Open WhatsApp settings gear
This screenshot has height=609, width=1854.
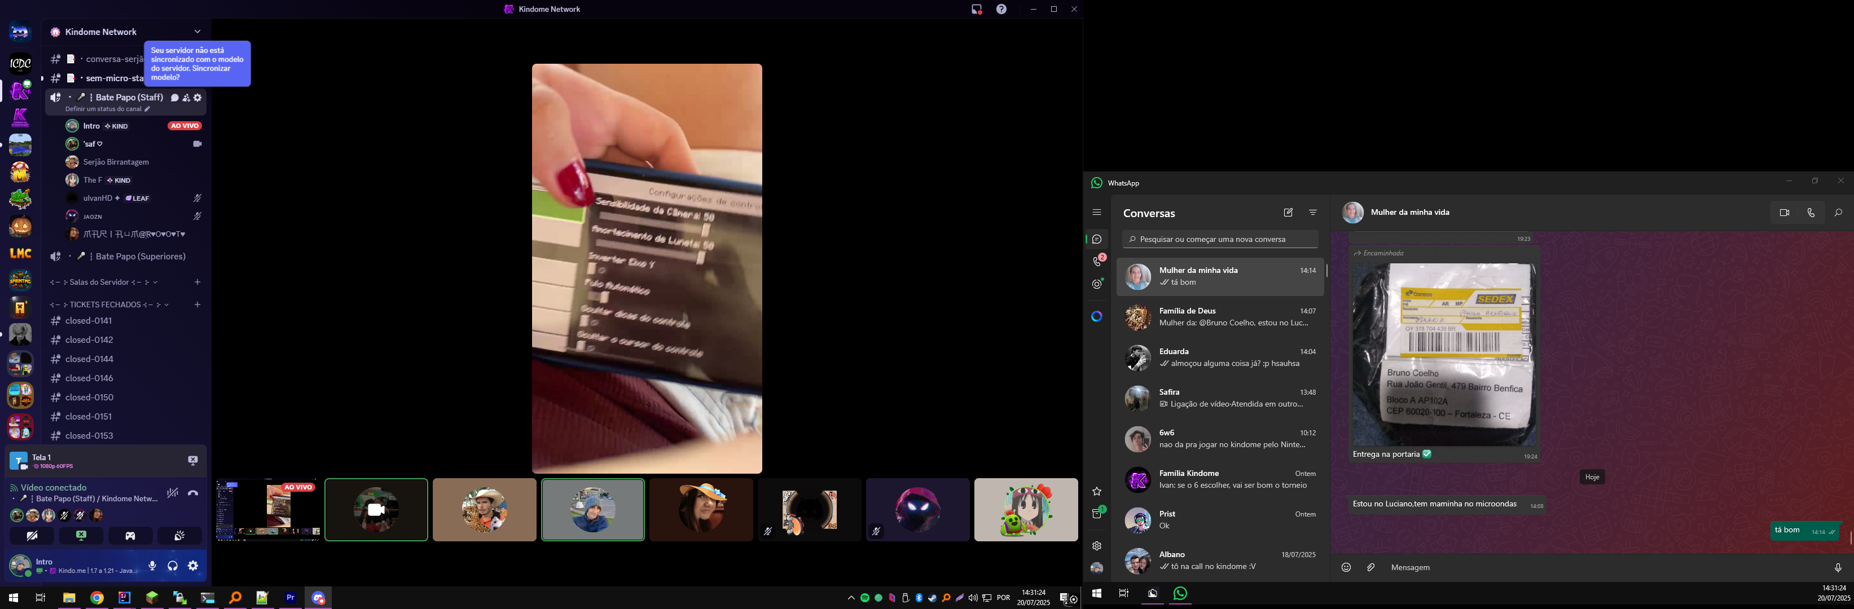[x=1097, y=546]
